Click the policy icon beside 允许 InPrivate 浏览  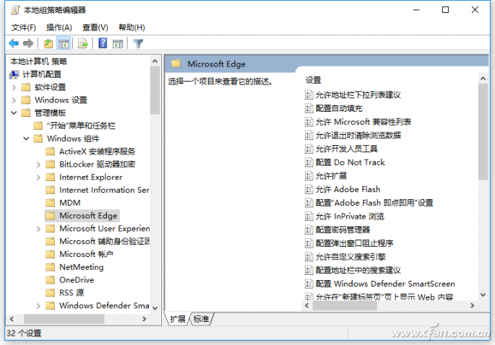309,217
